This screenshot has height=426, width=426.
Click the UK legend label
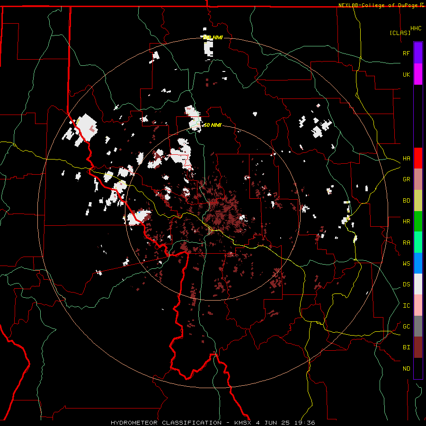[x=406, y=74]
